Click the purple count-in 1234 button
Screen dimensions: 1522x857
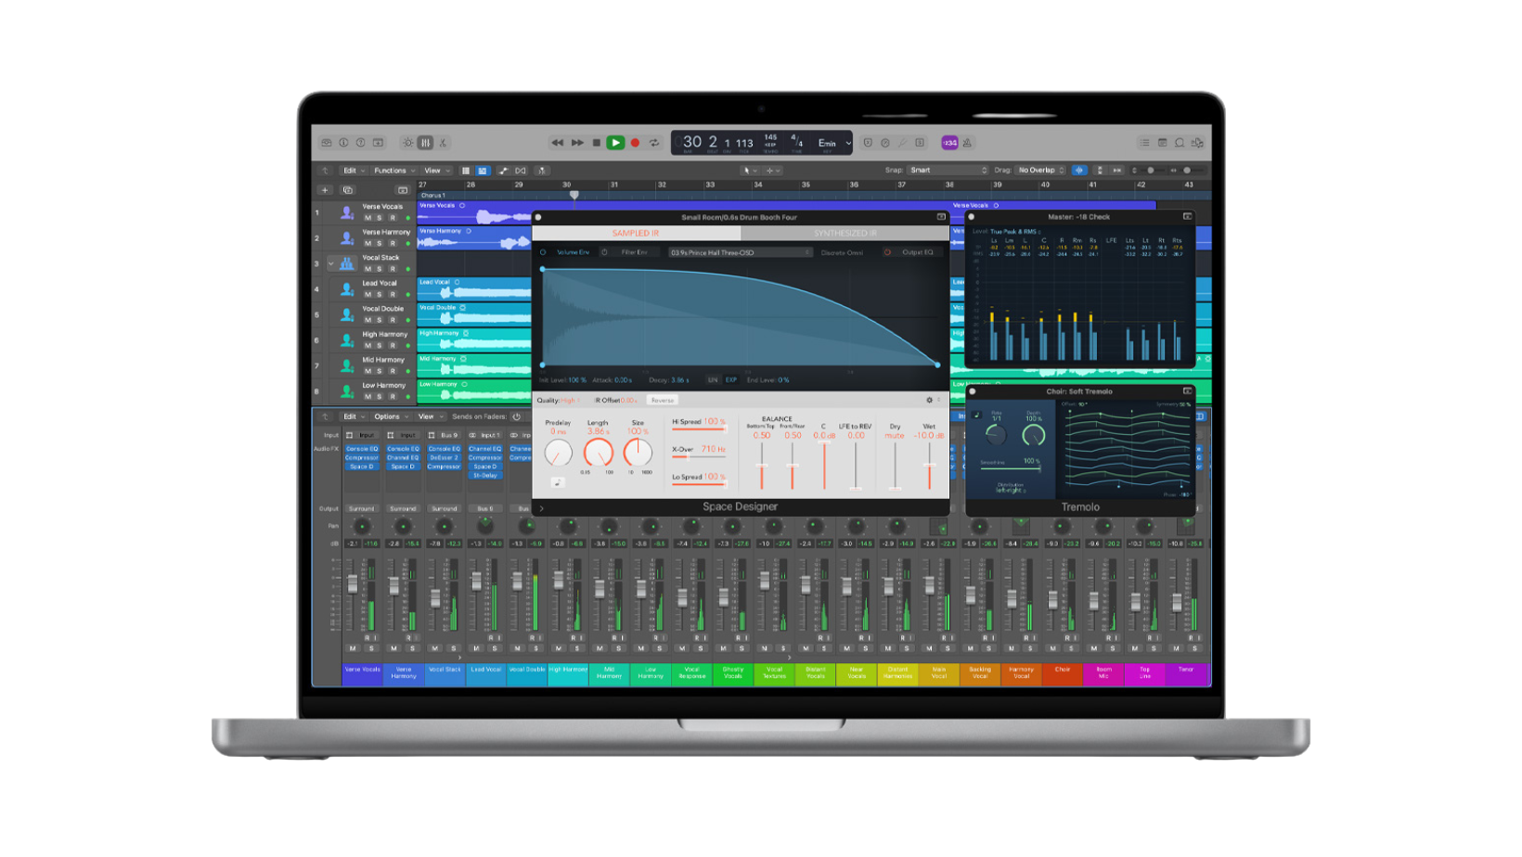949,143
